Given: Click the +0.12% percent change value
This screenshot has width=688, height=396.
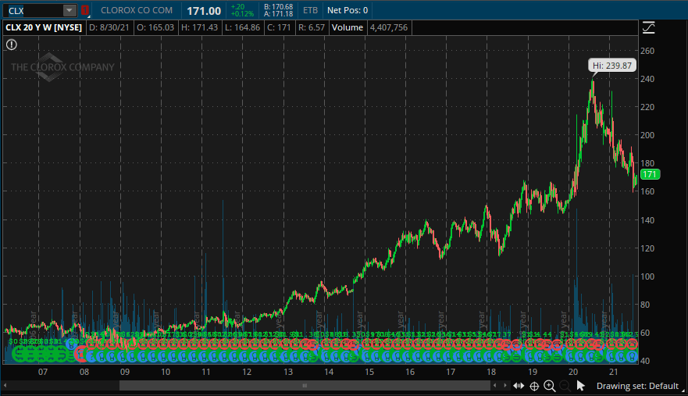Looking at the screenshot, I should [242, 14].
